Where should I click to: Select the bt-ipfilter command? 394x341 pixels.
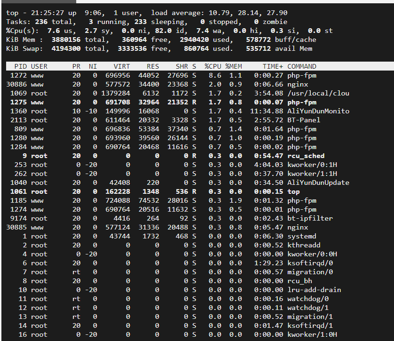click(x=310, y=218)
